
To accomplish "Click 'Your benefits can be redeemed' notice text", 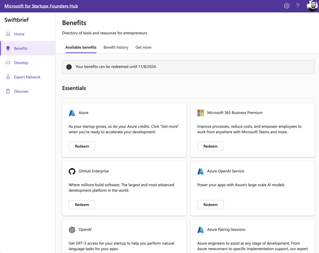I will [x=116, y=67].
